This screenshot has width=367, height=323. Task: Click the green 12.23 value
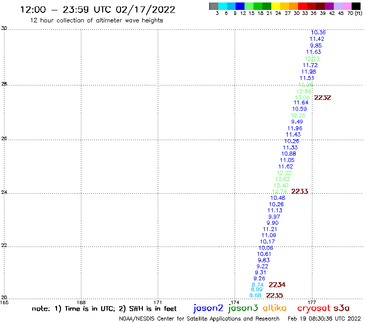click(312, 59)
